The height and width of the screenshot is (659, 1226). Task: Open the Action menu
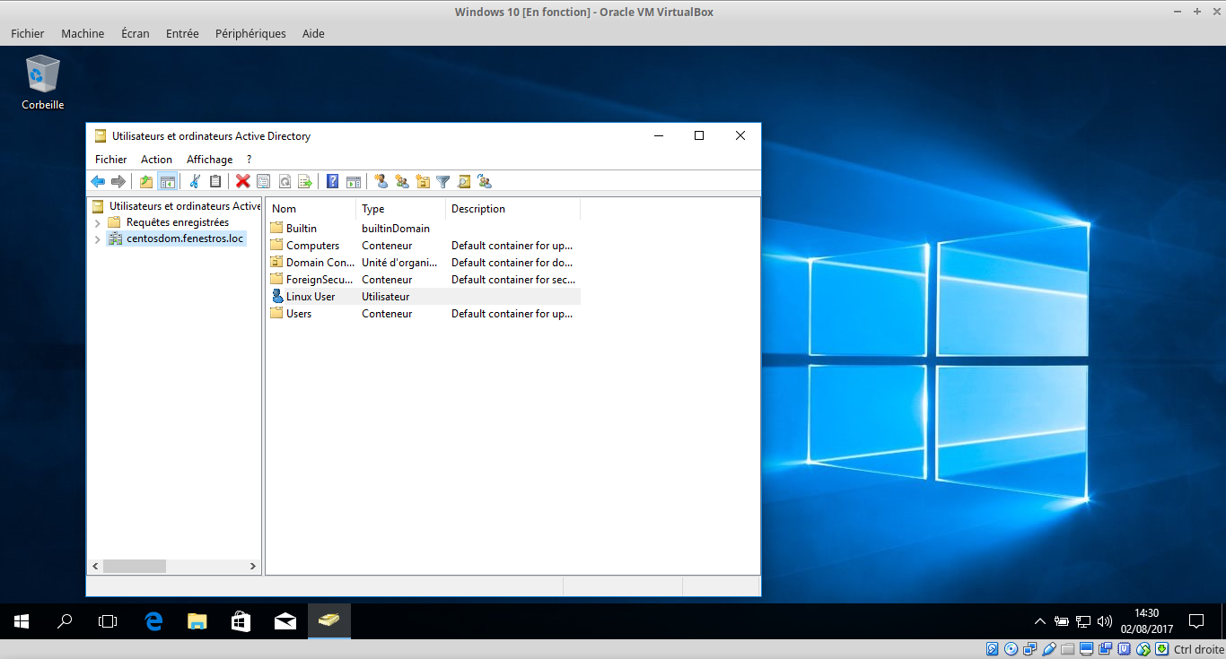point(156,159)
